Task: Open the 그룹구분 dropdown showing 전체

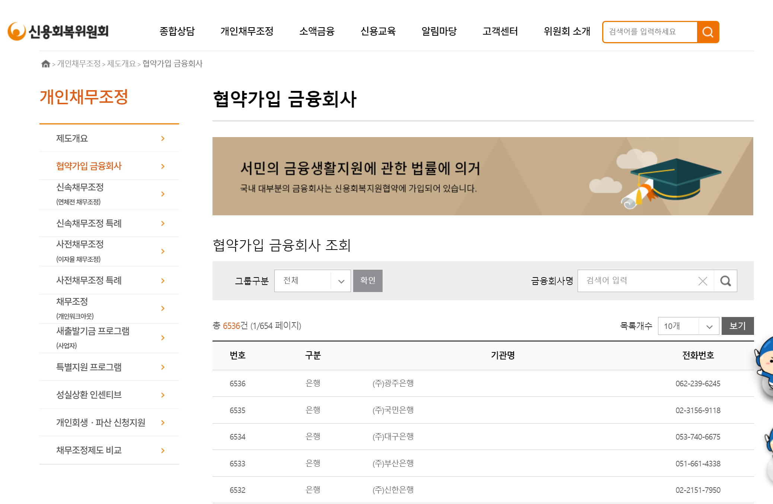Action: pyautogui.click(x=312, y=281)
